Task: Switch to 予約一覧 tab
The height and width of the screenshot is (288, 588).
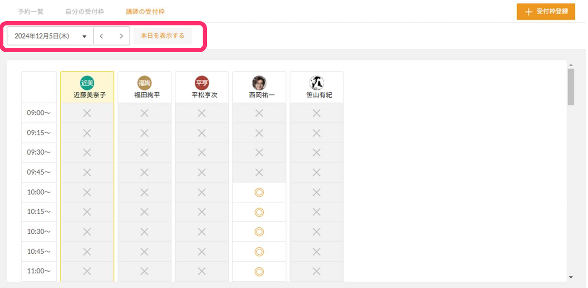Action: [31, 12]
